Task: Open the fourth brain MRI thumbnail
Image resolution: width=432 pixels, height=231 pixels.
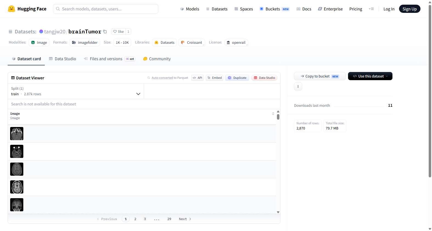Action: point(17,187)
